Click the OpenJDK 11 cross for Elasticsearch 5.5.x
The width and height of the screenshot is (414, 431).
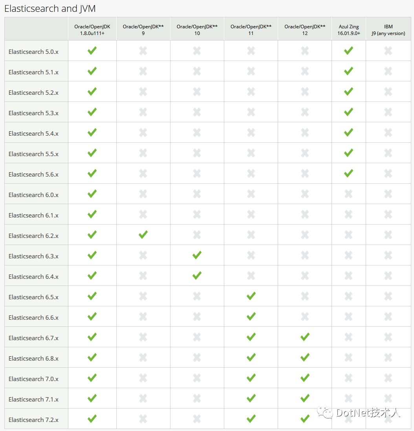[x=251, y=153]
